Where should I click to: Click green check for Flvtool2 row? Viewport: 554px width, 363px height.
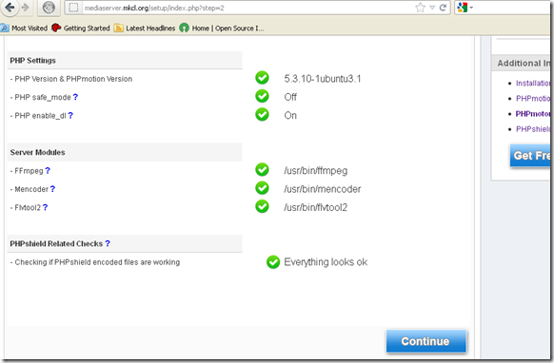262,206
